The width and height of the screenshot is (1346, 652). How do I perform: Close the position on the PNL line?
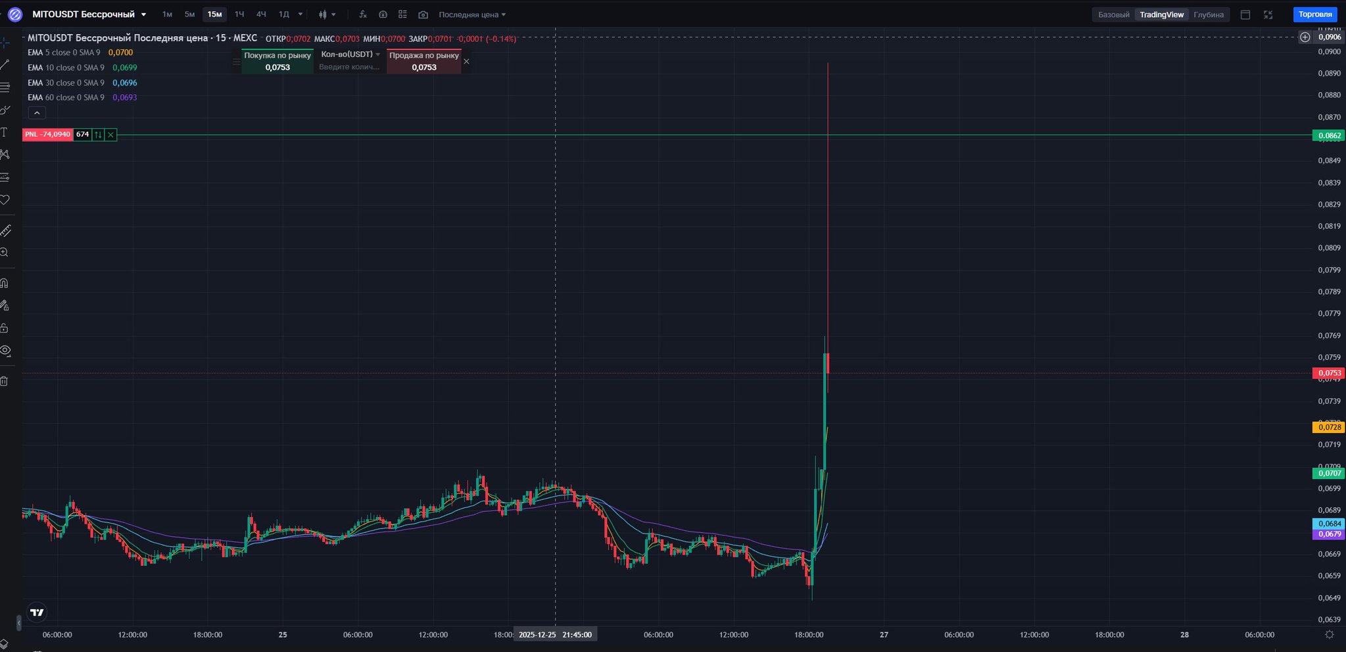pos(110,135)
